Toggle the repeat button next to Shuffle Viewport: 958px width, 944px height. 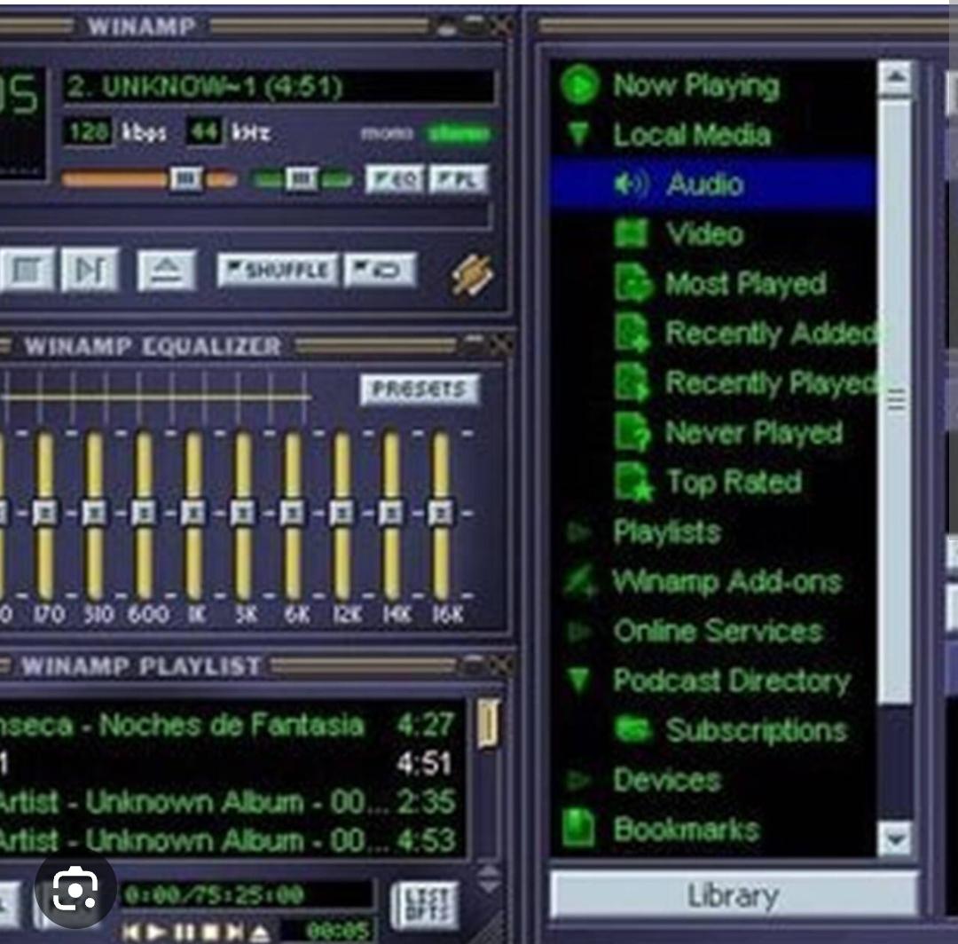click(x=380, y=270)
